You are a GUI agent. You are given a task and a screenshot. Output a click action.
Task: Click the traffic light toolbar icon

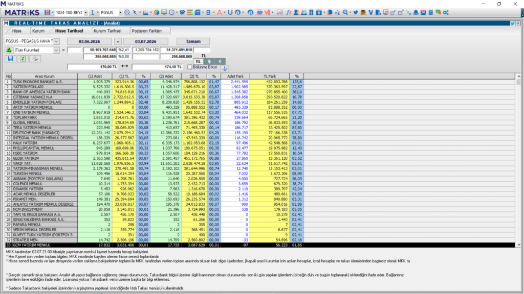click(311, 12)
